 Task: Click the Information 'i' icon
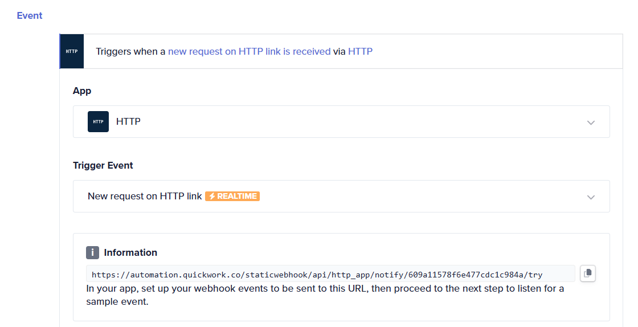(x=92, y=252)
